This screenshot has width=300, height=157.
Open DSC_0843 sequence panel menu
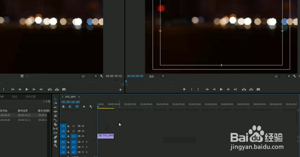tap(79, 97)
